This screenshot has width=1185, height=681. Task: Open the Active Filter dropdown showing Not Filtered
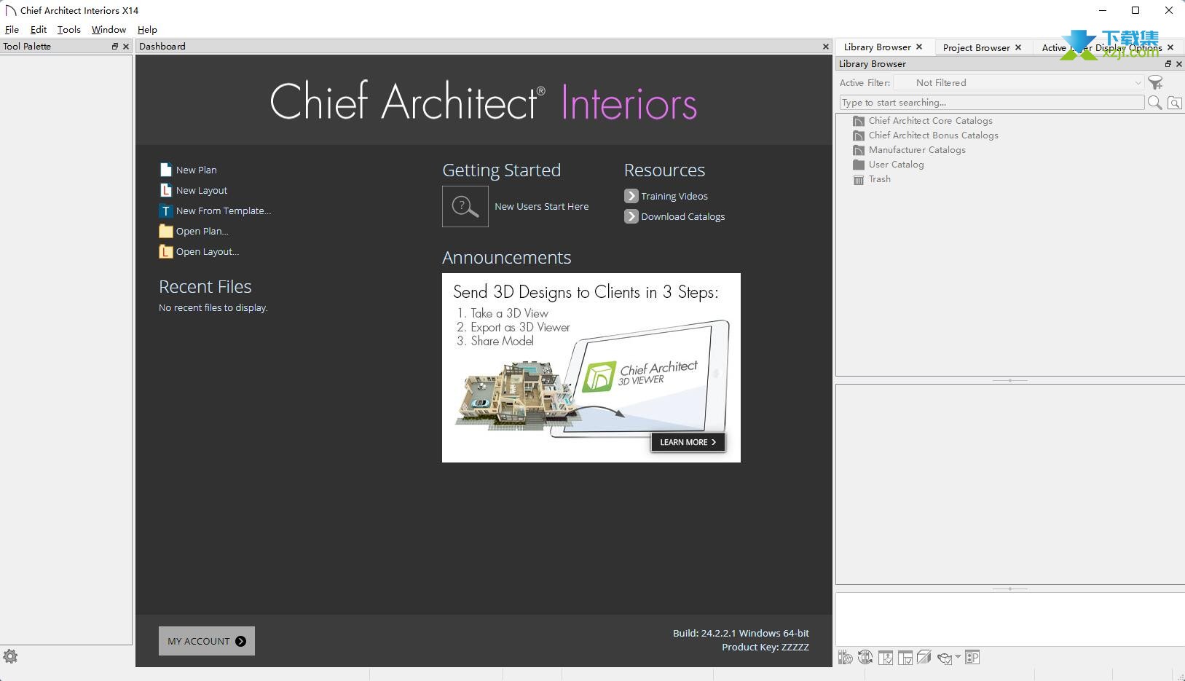[1019, 83]
